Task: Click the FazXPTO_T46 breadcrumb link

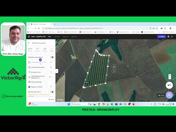Action: 41,37
